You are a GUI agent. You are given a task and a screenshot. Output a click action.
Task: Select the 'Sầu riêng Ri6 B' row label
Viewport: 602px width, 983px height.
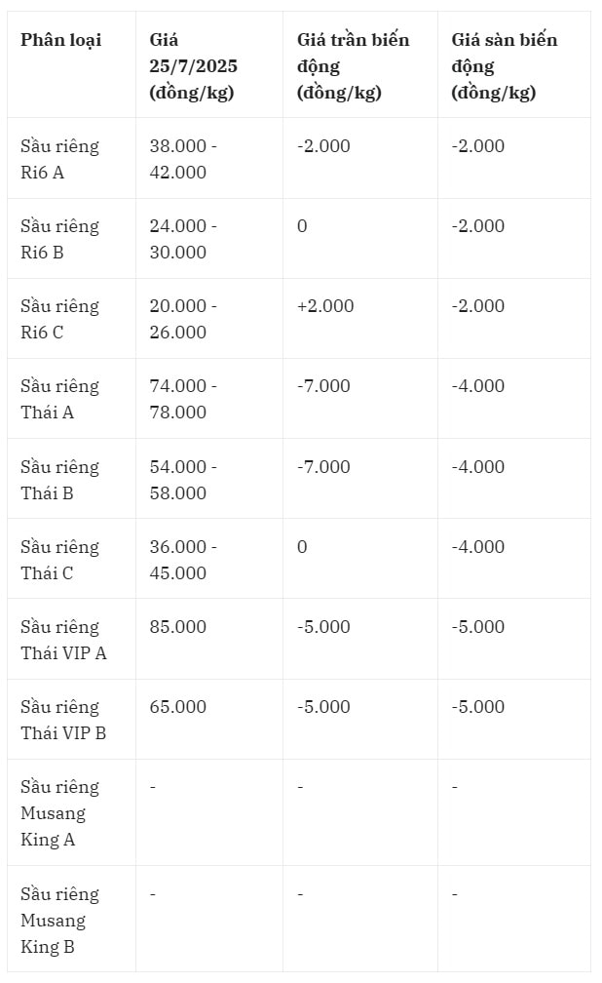[x=59, y=239]
